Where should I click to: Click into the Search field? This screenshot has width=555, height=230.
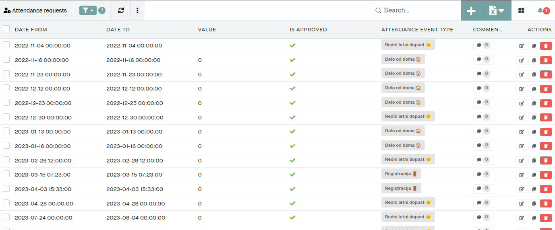click(x=415, y=10)
